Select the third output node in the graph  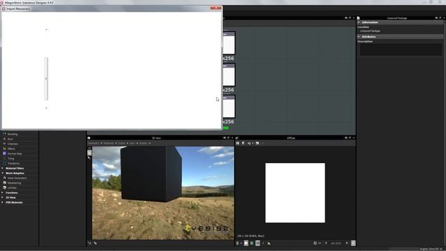229,107
